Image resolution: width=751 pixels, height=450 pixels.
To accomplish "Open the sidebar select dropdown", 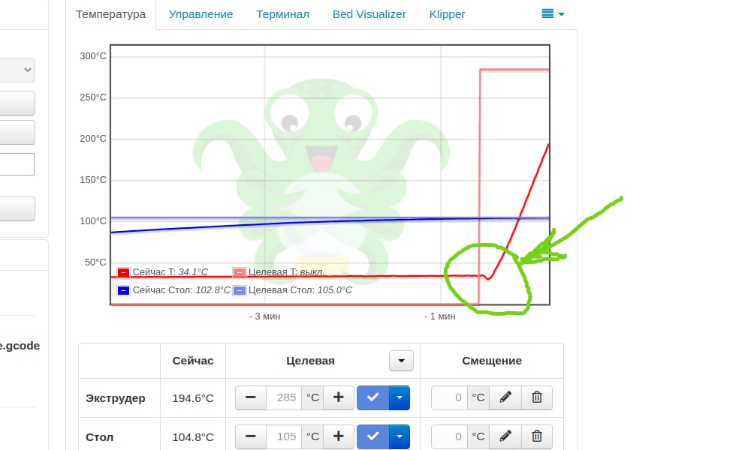I will pos(17,70).
